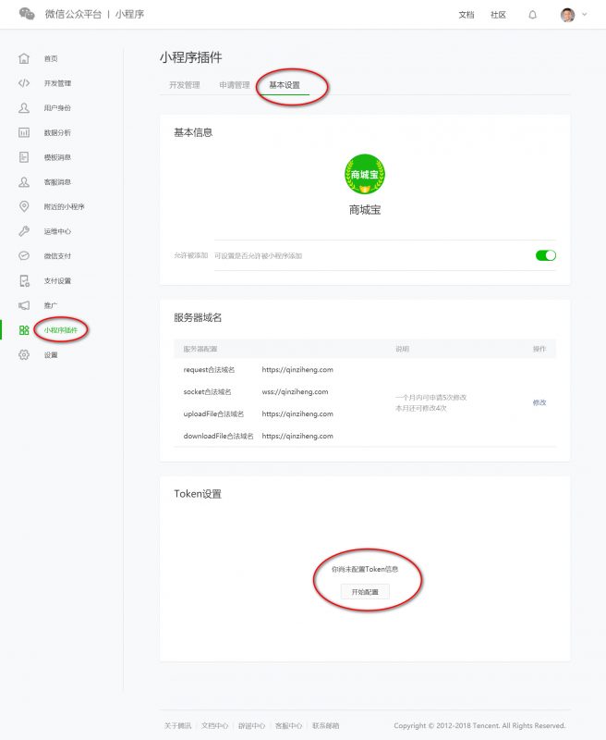The image size is (606, 740).
Task: Click the Tencent copyright notice
Action: [479, 726]
